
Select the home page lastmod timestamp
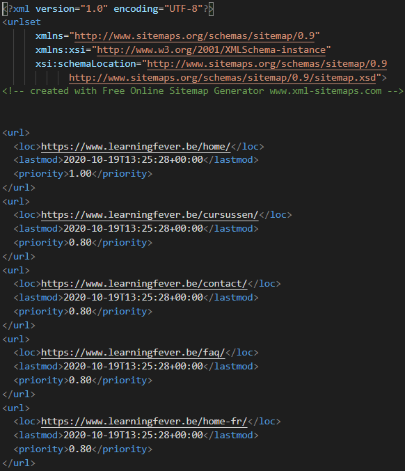pyautogui.click(x=133, y=160)
